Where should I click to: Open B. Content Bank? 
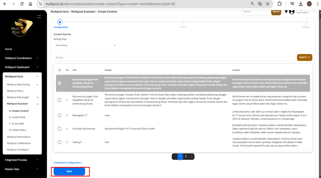tap(17, 117)
